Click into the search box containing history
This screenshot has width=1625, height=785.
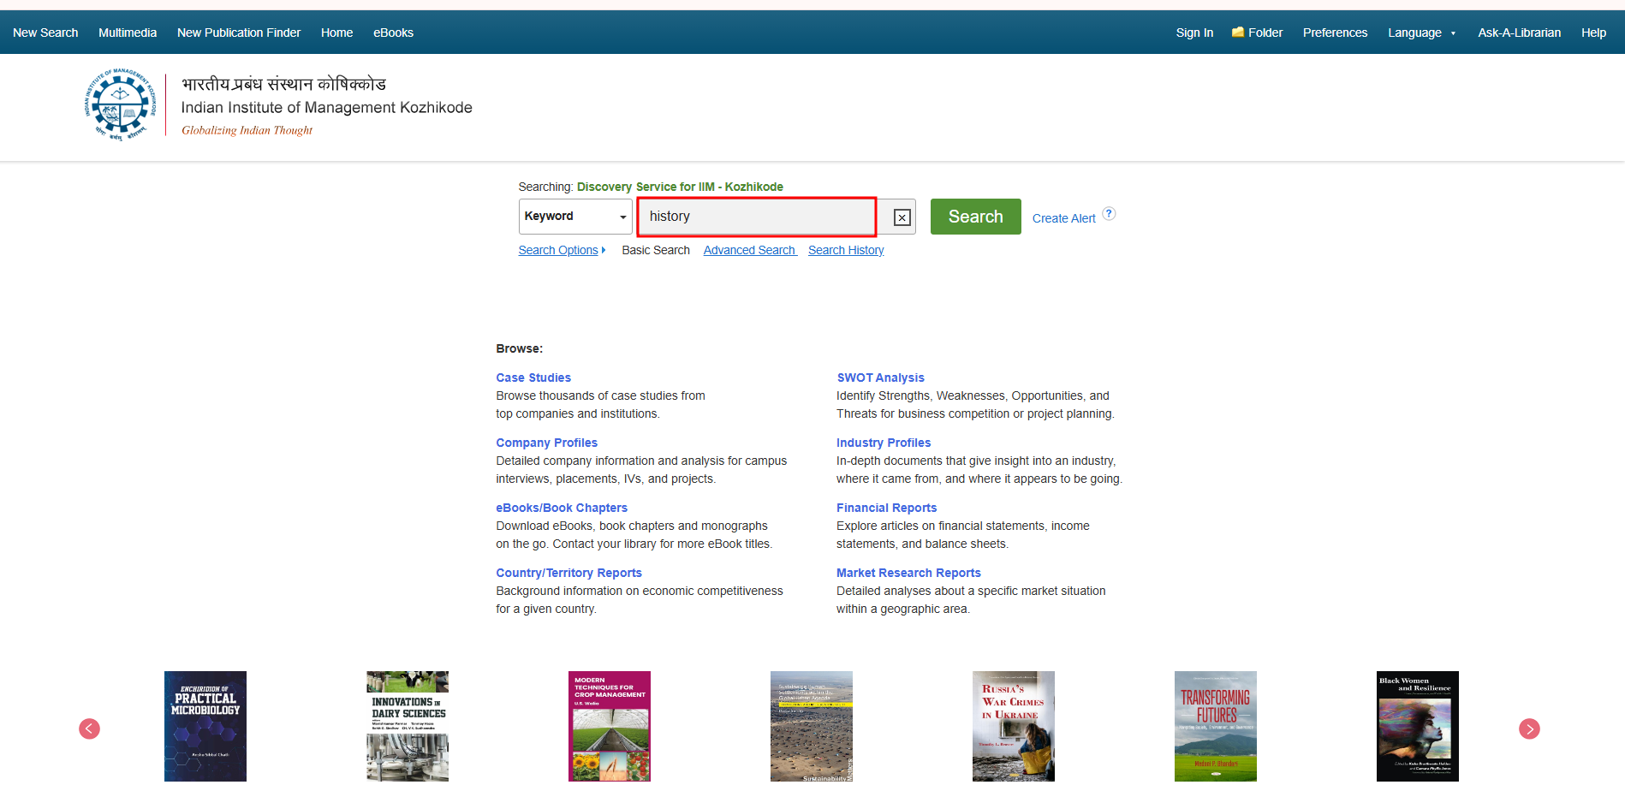[x=756, y=217]
